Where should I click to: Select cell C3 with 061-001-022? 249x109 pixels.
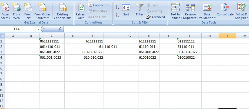(52, 52)
